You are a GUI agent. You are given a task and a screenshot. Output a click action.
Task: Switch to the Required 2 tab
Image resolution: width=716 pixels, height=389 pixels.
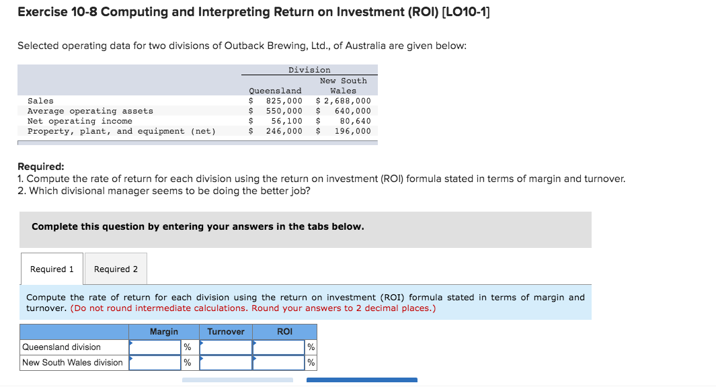pos(115,268)
